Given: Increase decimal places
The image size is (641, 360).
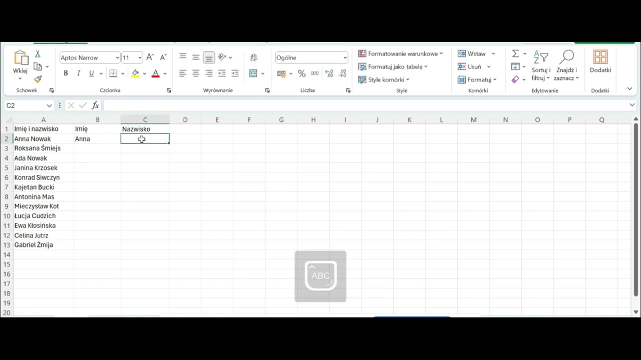Looking at the screenshot, I should click(x=329, y=73).
